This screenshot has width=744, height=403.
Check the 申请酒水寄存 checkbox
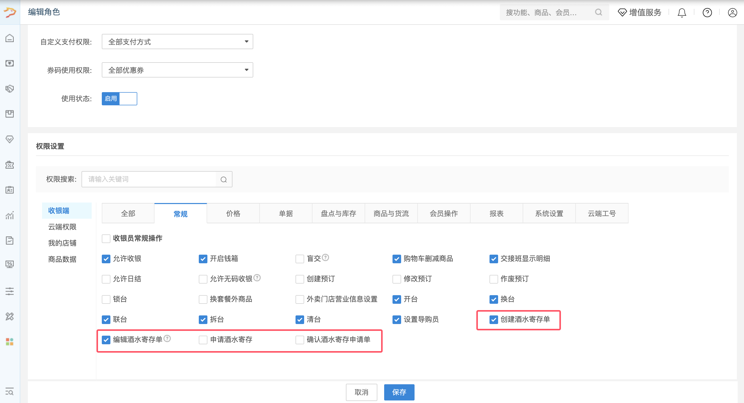[x=203, y=340]
